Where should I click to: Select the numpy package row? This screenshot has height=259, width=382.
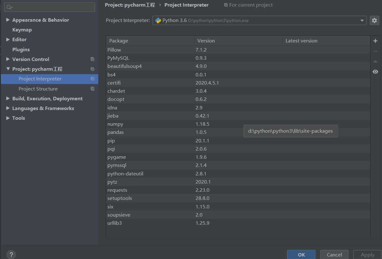(x=238, y=124)
